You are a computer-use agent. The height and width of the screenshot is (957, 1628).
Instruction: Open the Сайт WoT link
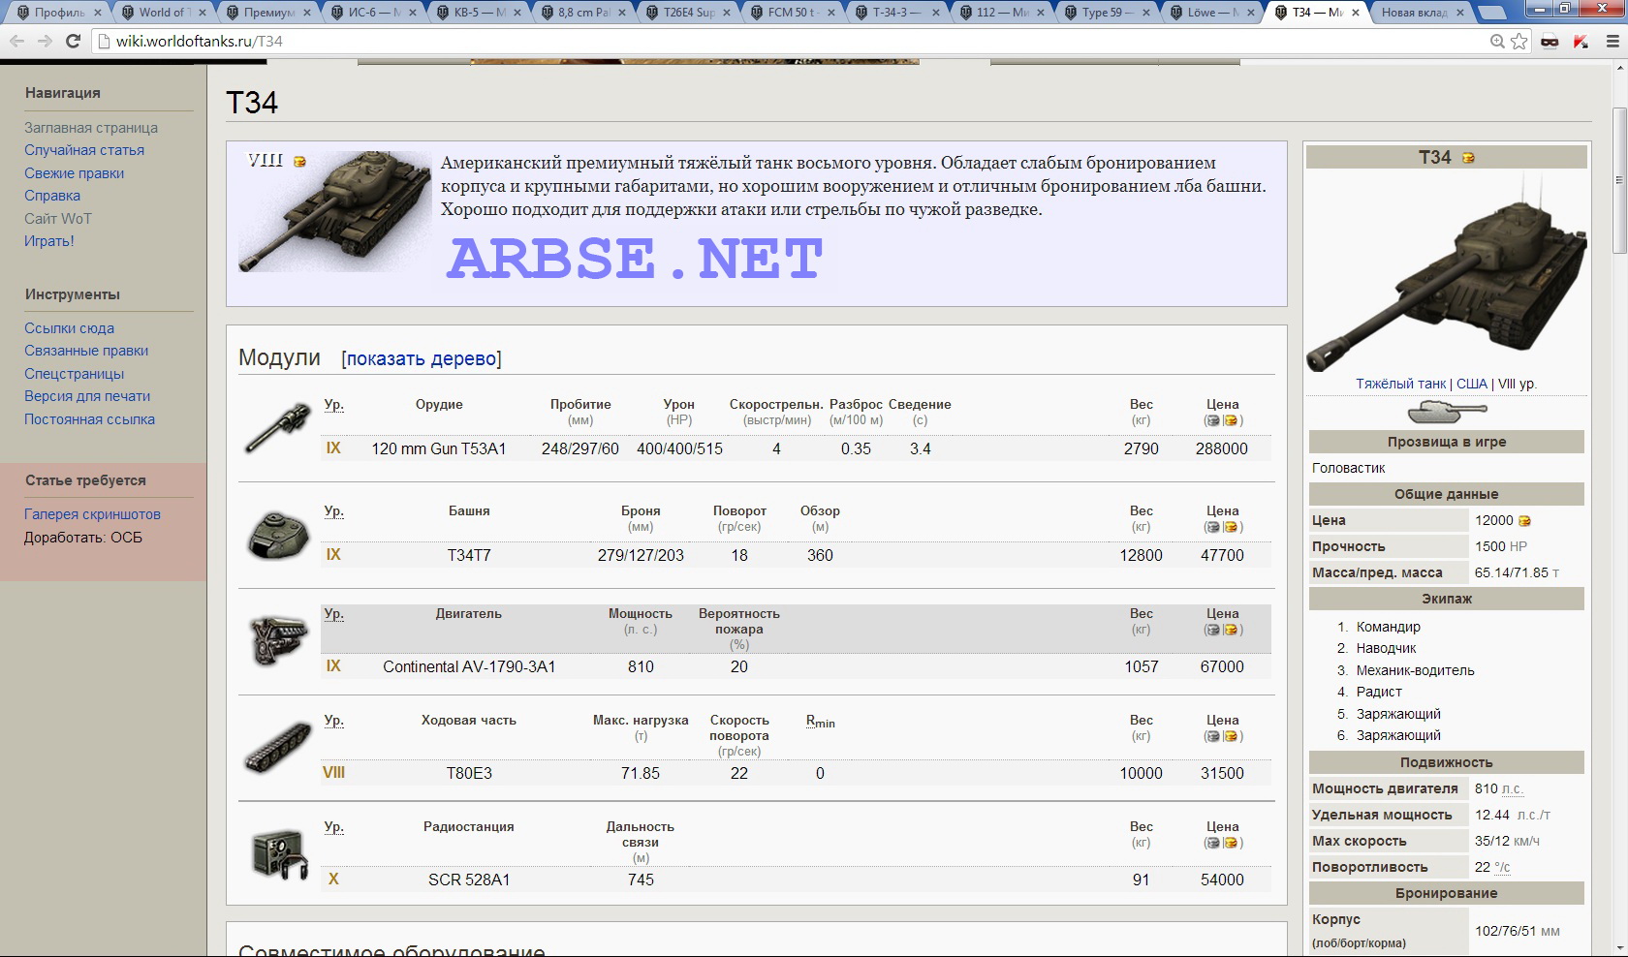pos(58,219)
